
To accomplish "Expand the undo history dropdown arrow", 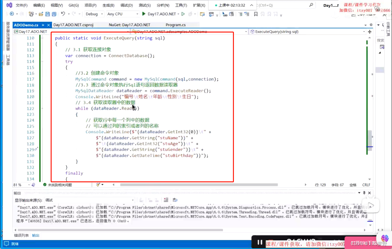I will (x=68, y=14).
